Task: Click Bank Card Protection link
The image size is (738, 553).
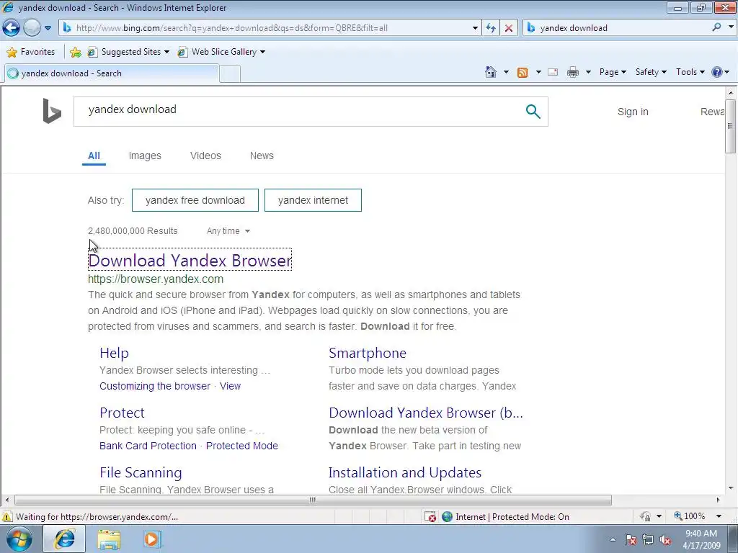Action: coord(148,446)
